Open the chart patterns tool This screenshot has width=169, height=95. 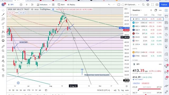coord(3,32)
